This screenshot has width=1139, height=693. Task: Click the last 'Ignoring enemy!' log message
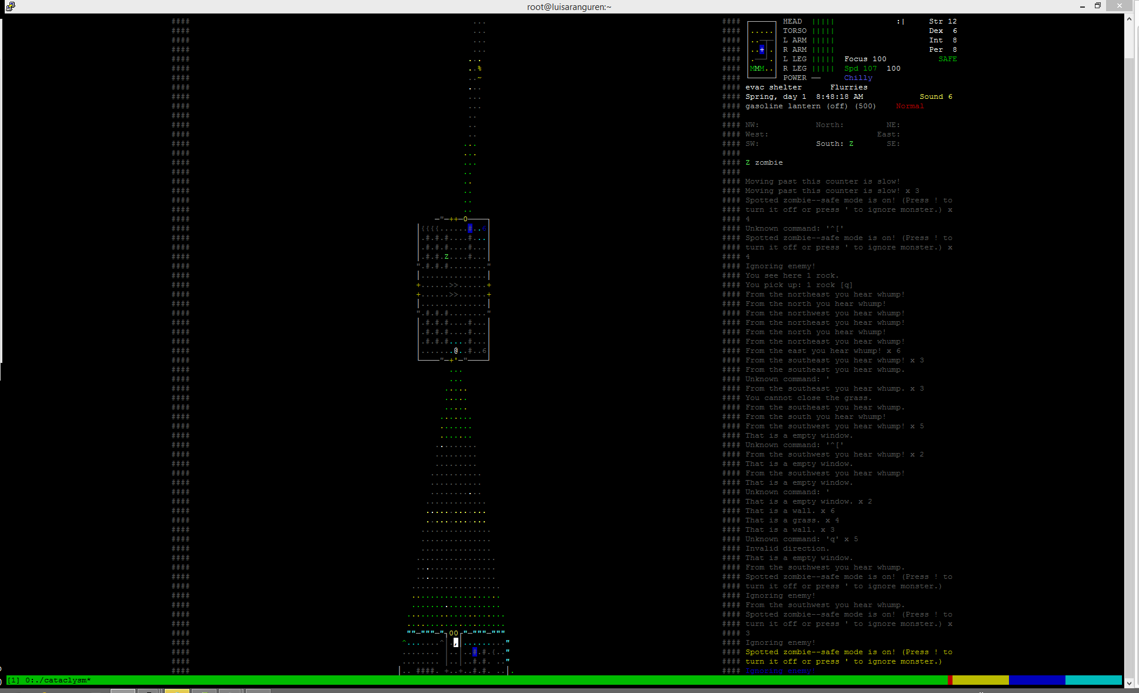[780, 671]
